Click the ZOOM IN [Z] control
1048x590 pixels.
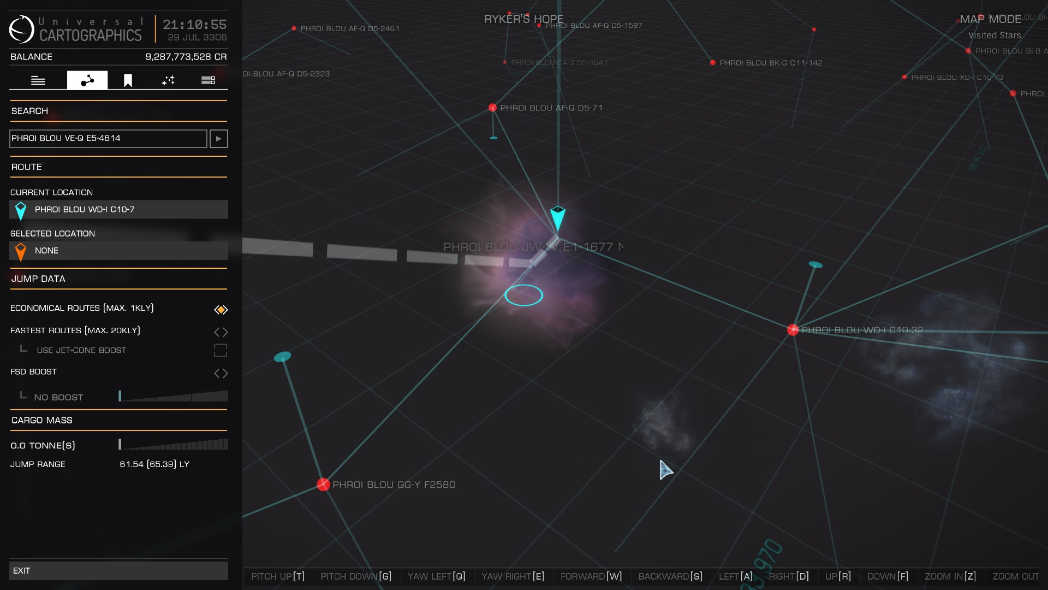(x=950, y=576)
